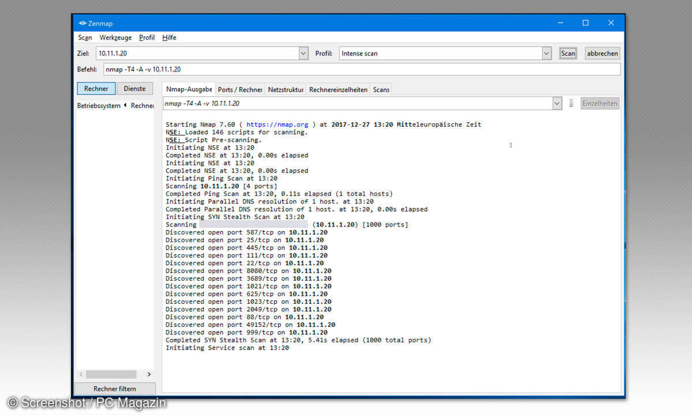Click into the Ziel target field
692x415 pixels.
197,53
